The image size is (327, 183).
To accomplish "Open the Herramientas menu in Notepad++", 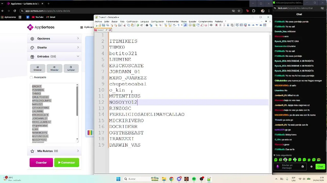I will (x=172, y=22).
